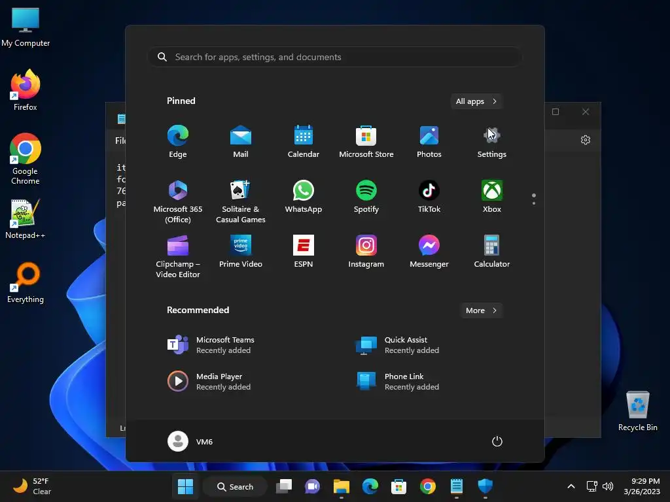Go to next pinned apps page

534,203
